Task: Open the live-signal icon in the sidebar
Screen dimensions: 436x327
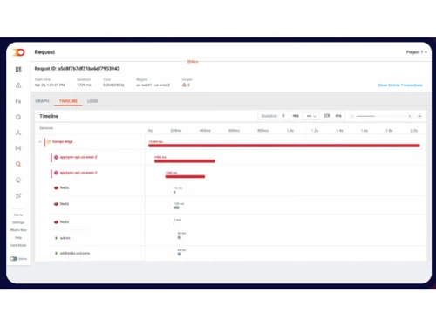Action: click(18, 148)
